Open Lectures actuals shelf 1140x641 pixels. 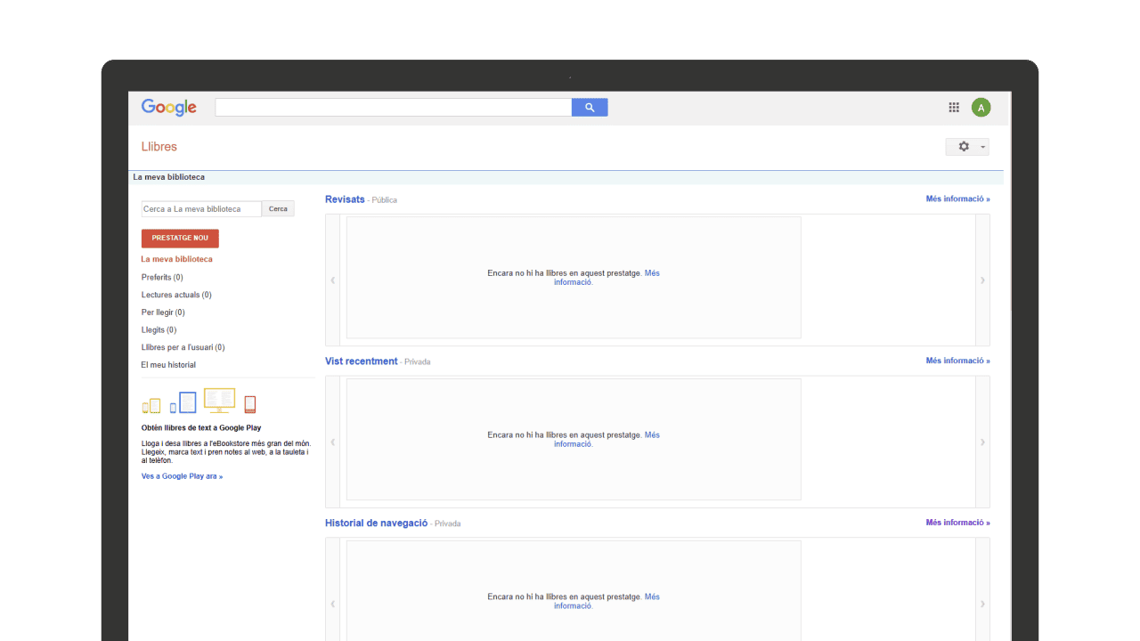tap(175, 295)
